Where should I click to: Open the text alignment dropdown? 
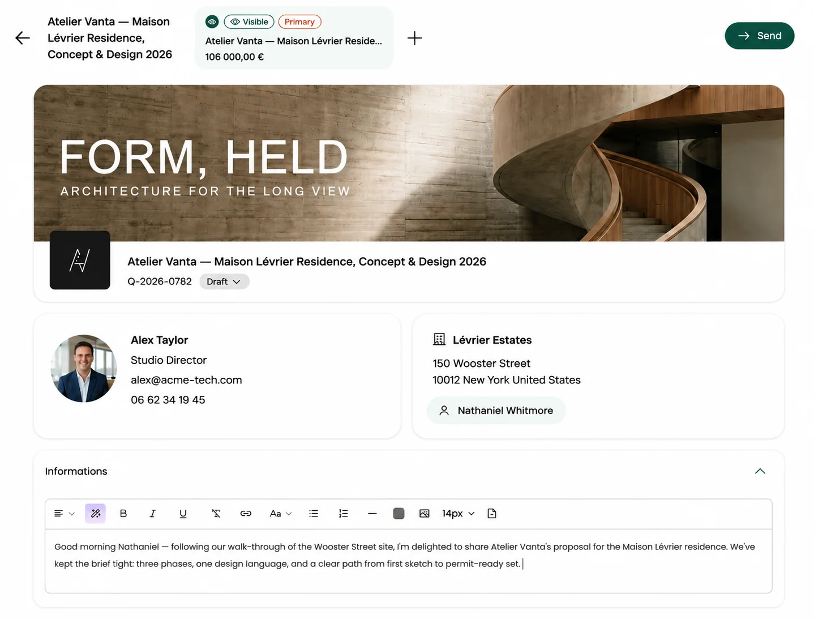(64, 514)
